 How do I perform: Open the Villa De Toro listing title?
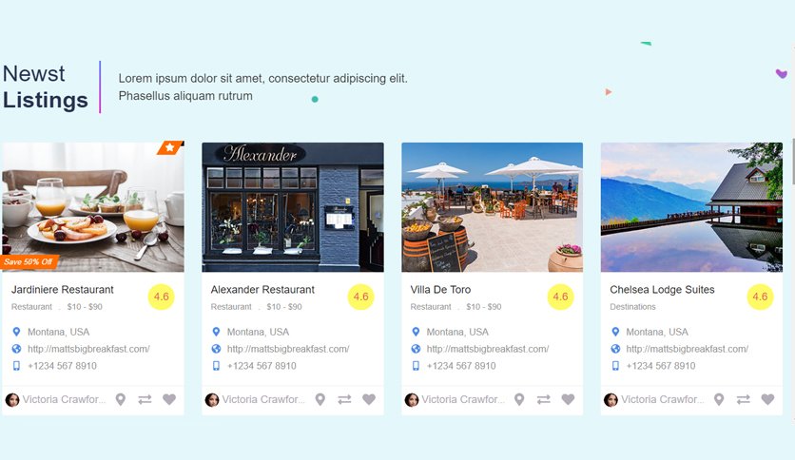click(440, 290)
